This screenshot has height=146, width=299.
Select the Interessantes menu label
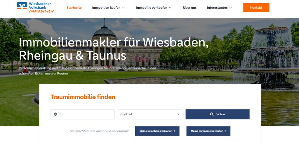tap(217, 8)
